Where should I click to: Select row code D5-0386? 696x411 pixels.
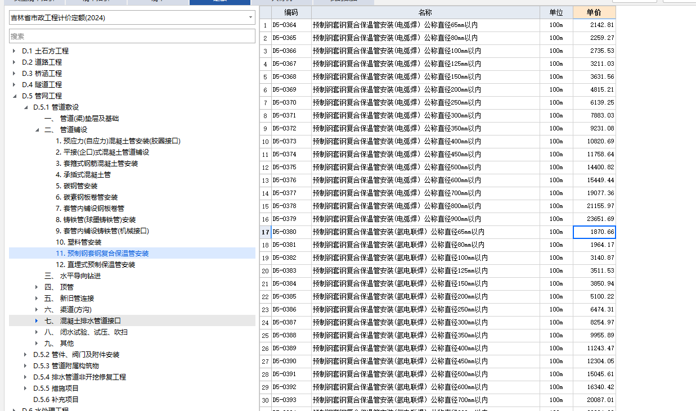(291, 310)
